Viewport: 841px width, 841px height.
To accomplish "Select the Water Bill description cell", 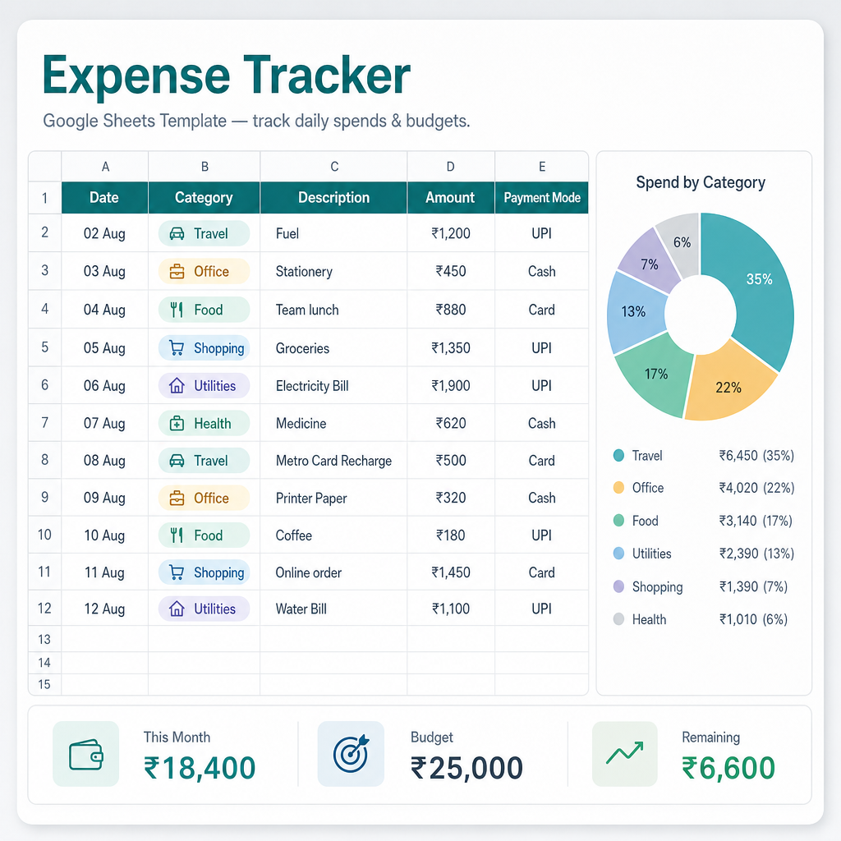I will (333, 609).
